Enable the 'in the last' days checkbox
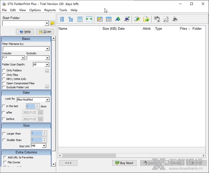The image size is (209, 173). pyautogui.click(x=3, y=106)
